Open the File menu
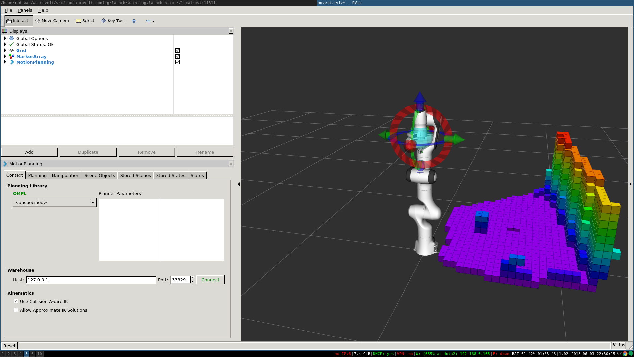The width and height of the screenshot is (634, 357). click(x=8, y=10)
